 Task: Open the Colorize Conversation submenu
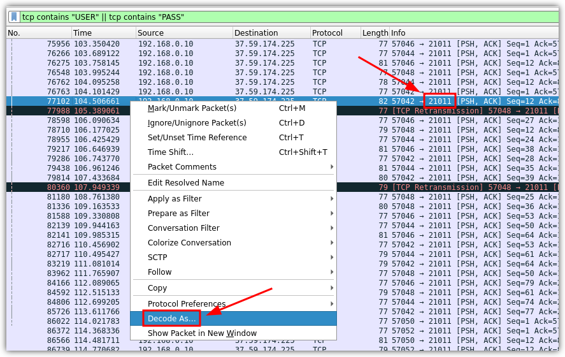[x=189, y=243]
